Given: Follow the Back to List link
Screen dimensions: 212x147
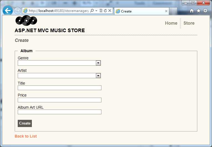Looking at the screenshot, I should point(26,136).
